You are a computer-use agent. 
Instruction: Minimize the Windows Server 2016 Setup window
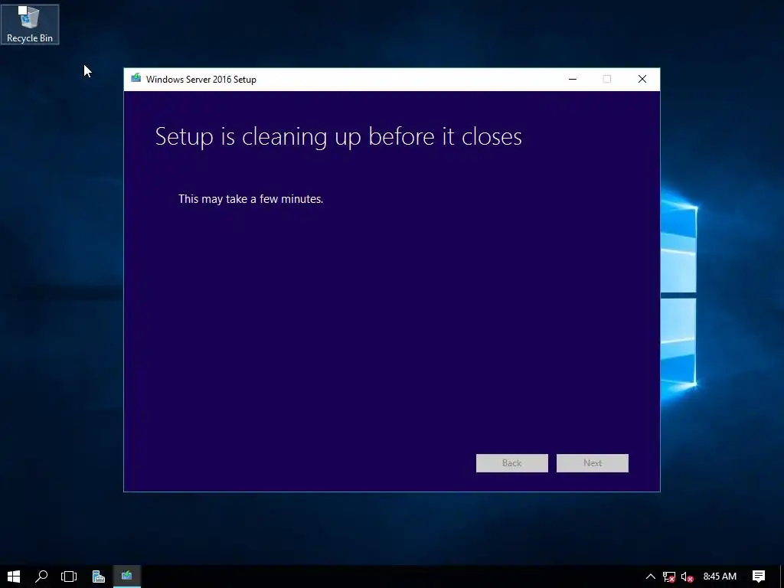pos(573,79)
